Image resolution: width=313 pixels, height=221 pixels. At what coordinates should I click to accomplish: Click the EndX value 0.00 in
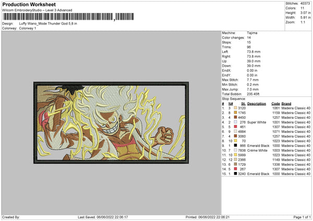tap(252, 70)
